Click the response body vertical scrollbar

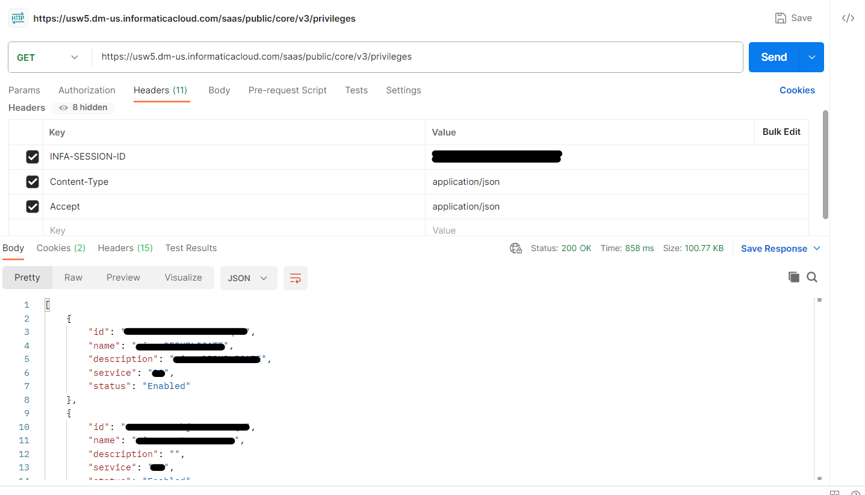(819, 388)
